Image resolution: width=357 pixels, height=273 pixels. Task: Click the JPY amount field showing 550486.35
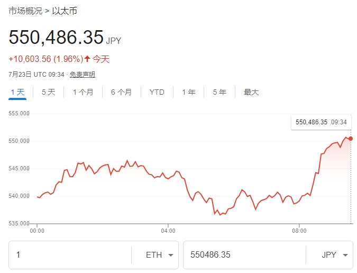[x=243, y=255]
